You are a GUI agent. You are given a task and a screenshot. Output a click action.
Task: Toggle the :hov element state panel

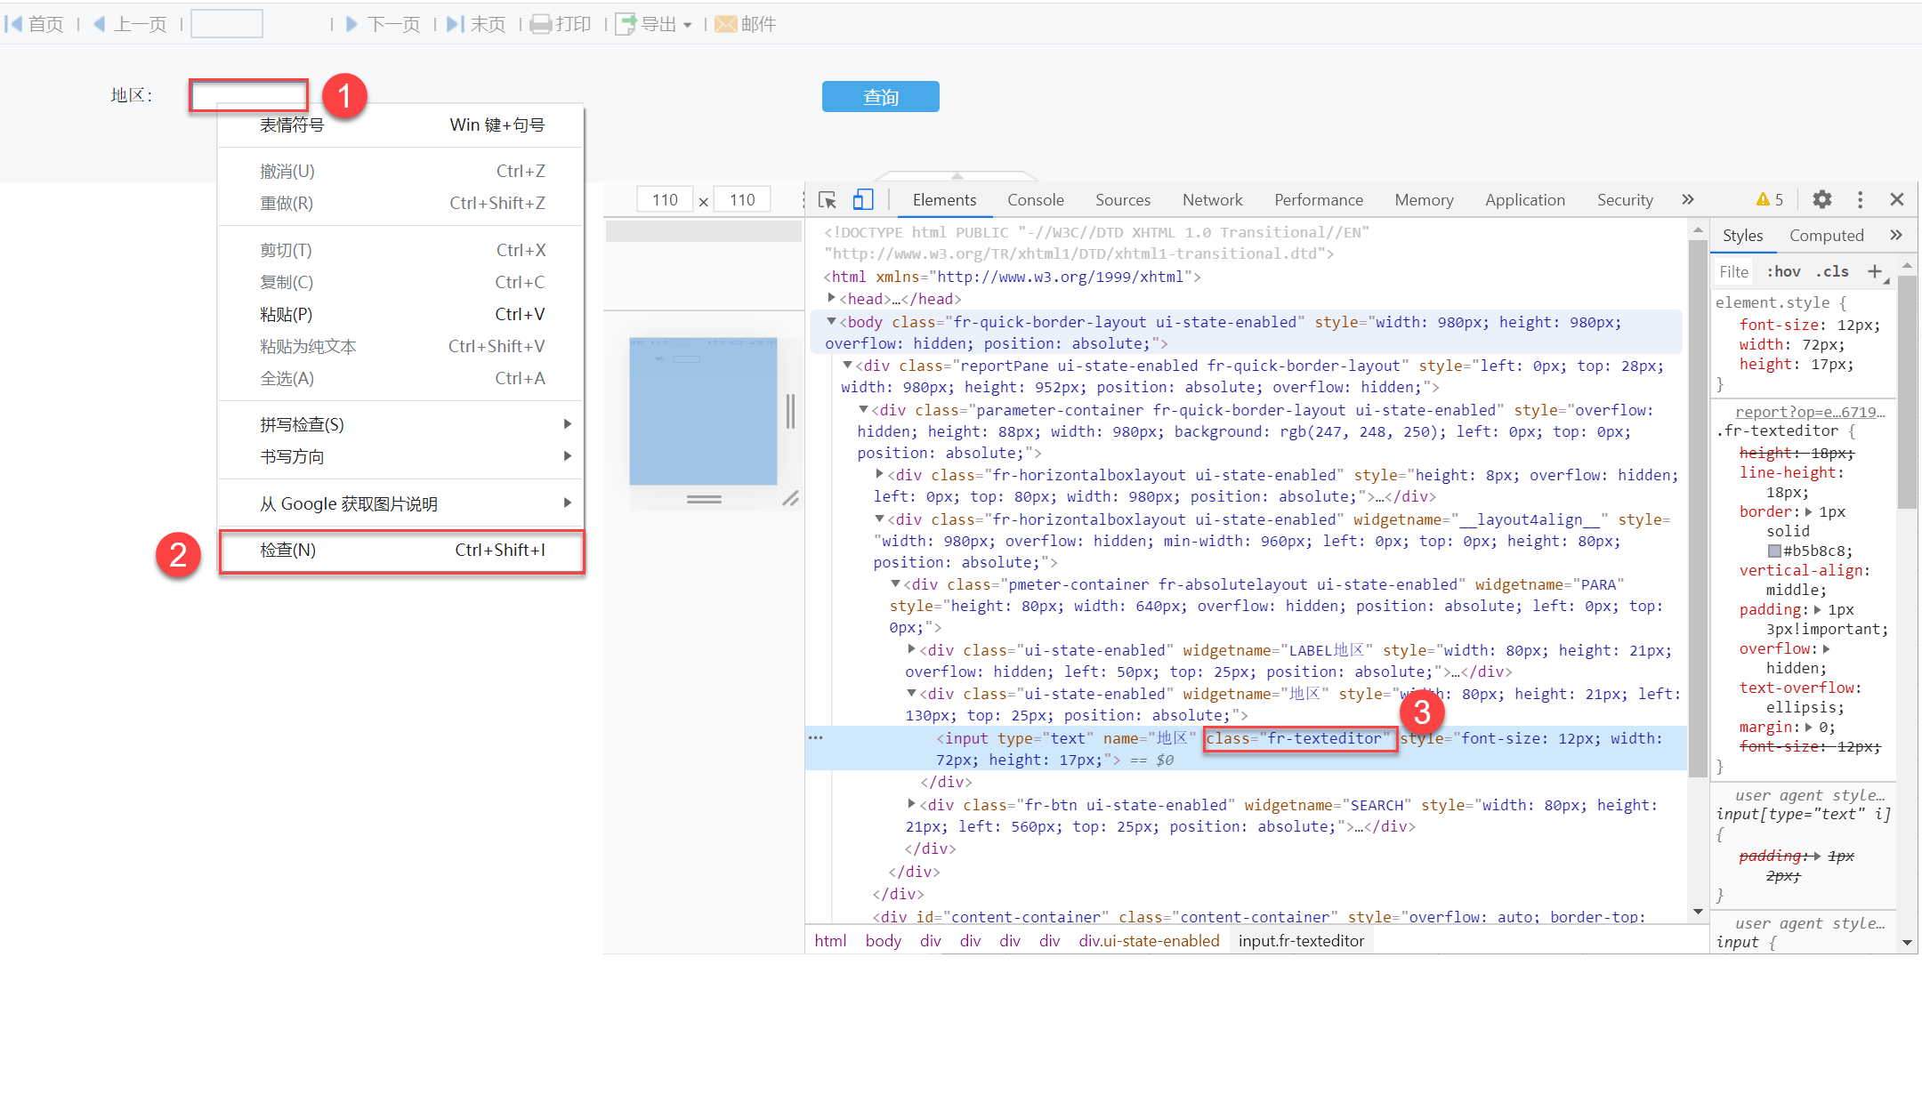tap(1783, 271)
